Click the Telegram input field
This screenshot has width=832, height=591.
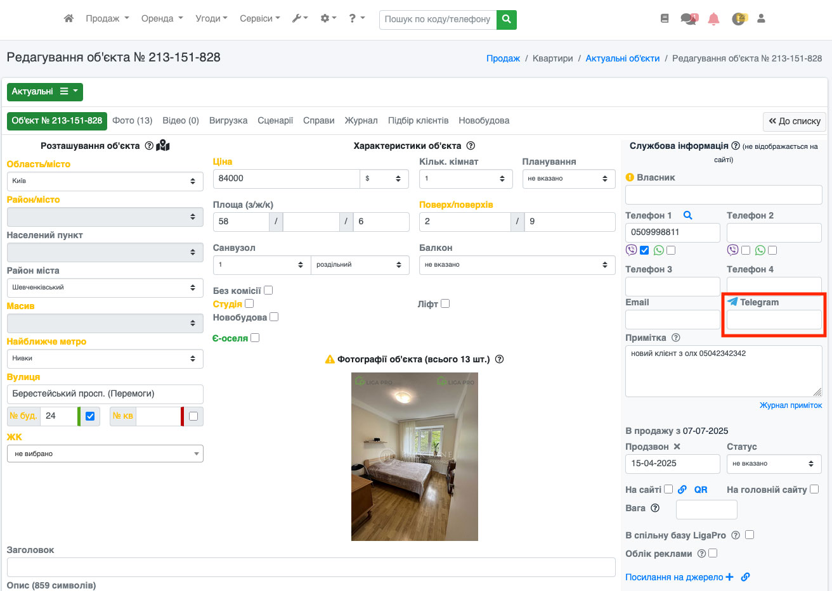click(x=774, y=320)
